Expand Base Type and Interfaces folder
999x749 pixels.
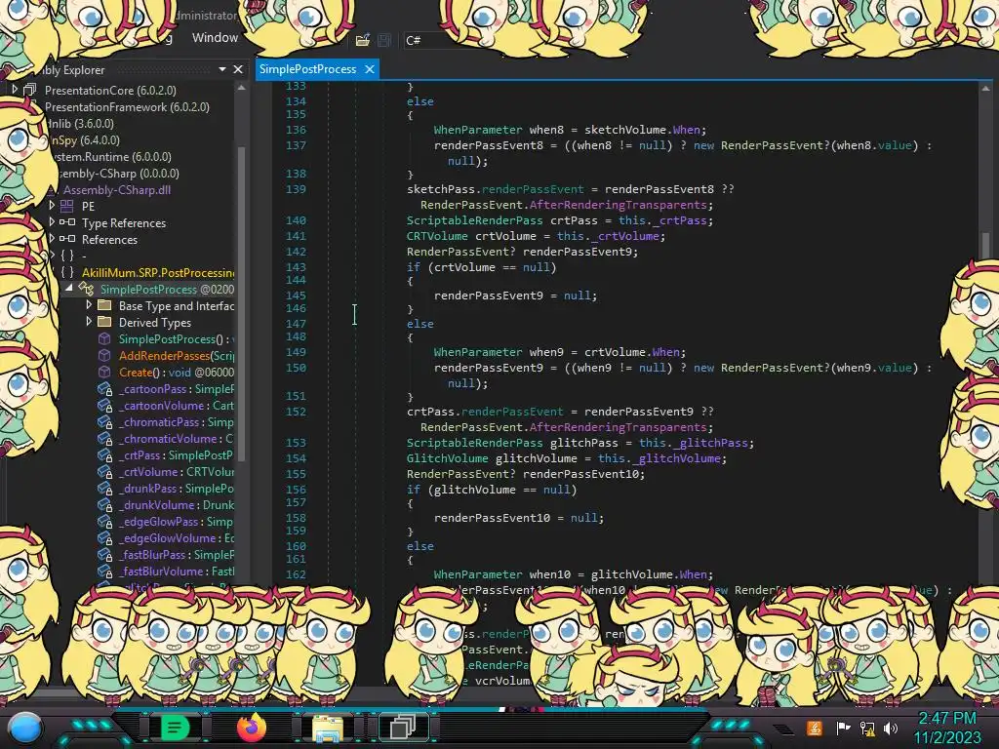pyautogui.click(x=89, y=305)
